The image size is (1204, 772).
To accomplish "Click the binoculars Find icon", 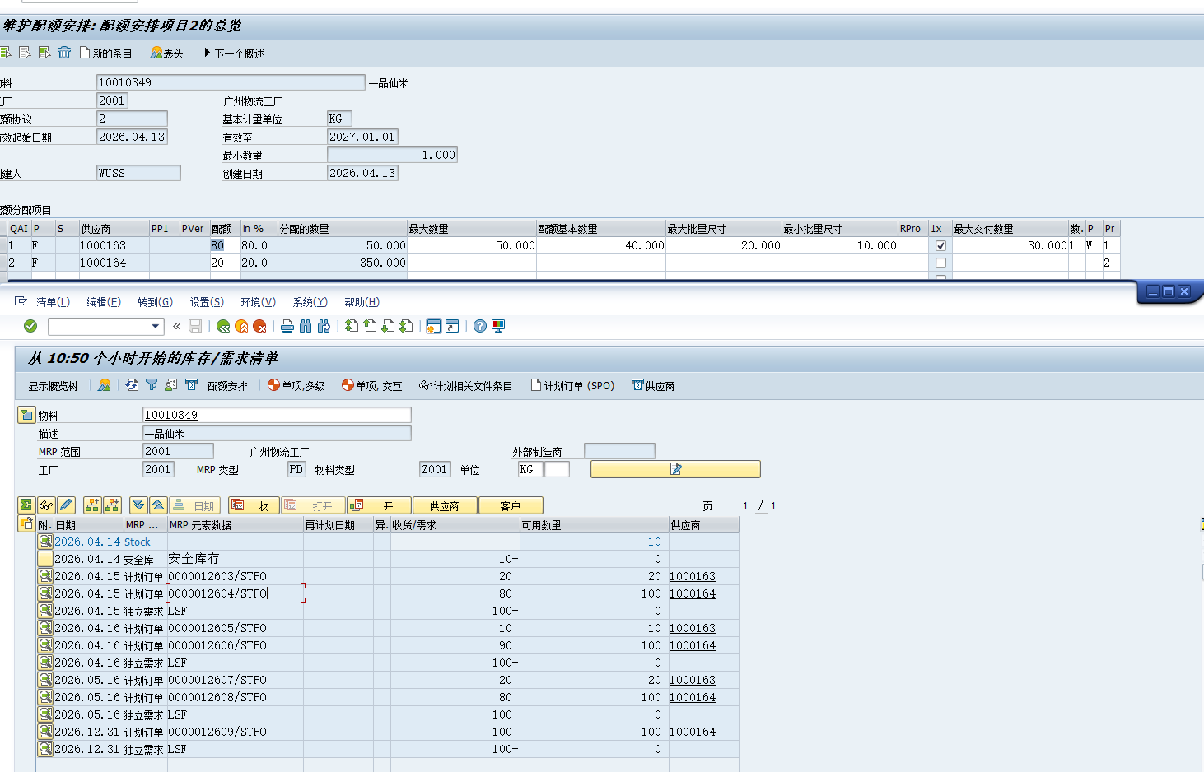I will click(x=306, y=326).
